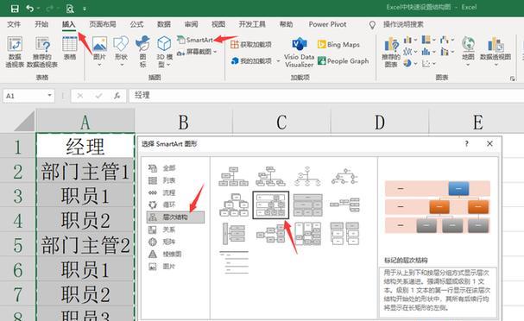Image resolution: width=524 pixels, height=321 pixels.
Task: Click the SmartArt dialog help button
Action: (x=466, y=143)
